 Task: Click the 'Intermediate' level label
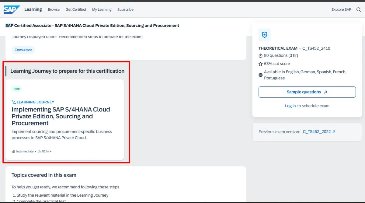tap(25, 152)
